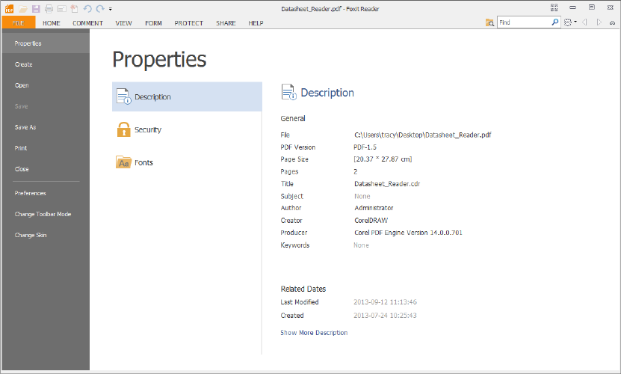The image size is (621, 374).
Task: Click the Redo arrow icon
Action: [x=99, y=8]
